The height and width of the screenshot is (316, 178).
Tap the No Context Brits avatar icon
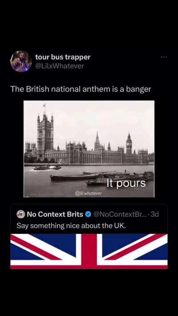point(21,214)
